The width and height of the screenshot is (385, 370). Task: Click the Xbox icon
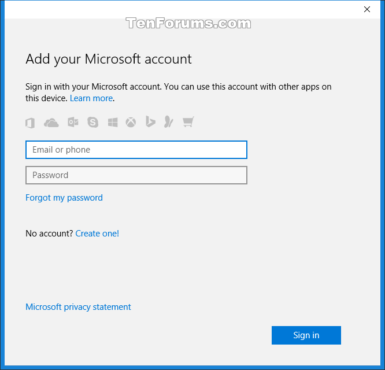[131, 122]
